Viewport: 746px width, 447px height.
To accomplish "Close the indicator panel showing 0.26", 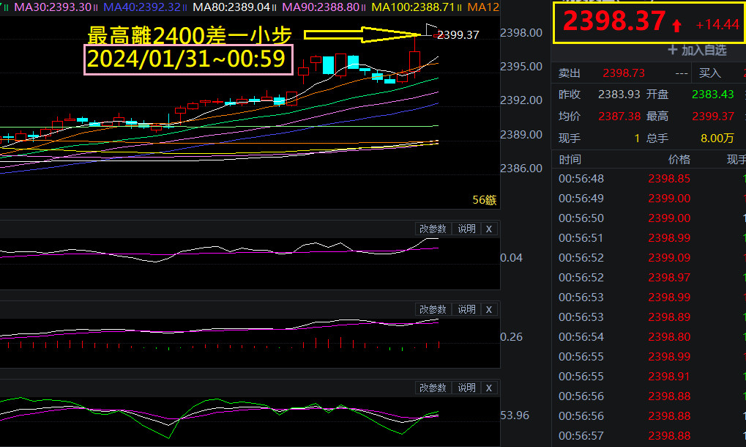I will point(488,309).
